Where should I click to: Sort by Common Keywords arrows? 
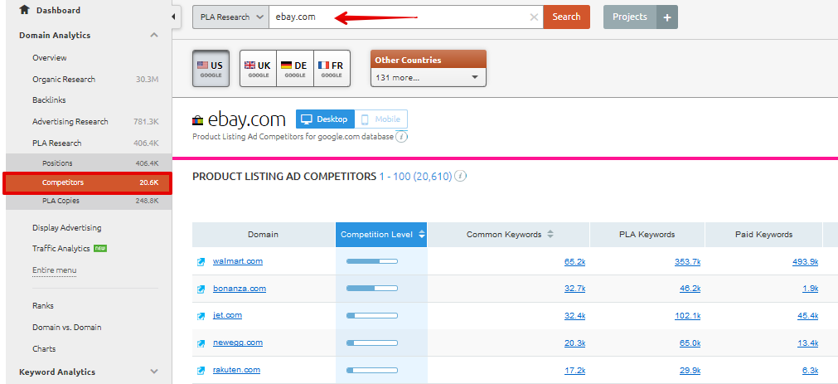tap(550, 234)
